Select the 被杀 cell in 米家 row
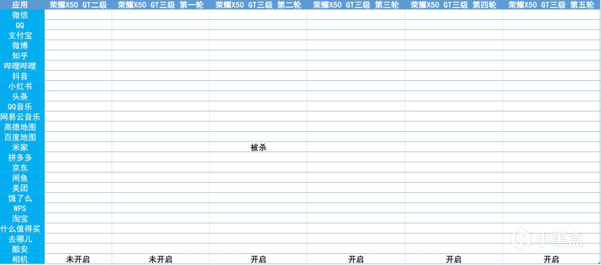 (x=258, y=147)
